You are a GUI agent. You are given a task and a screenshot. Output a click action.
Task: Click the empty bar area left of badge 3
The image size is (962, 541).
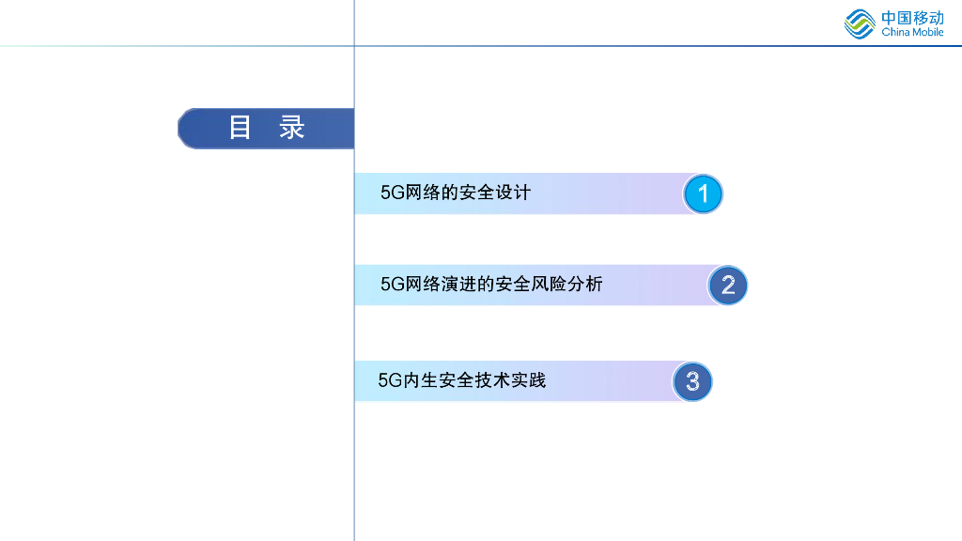(611, 381)
